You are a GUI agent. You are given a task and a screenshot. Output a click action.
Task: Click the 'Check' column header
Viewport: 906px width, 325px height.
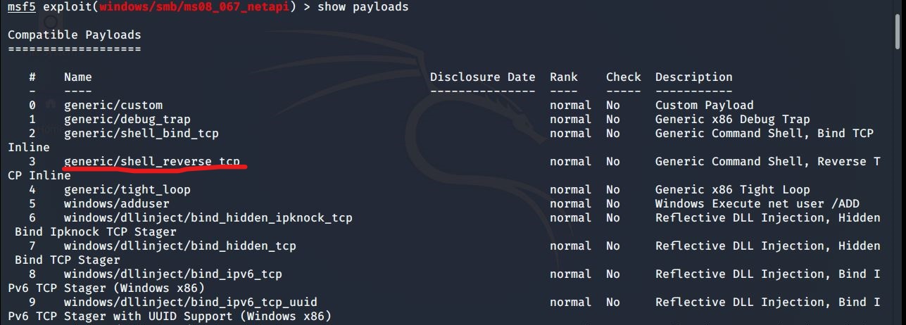pyautogui.click(x=623, y=77)
